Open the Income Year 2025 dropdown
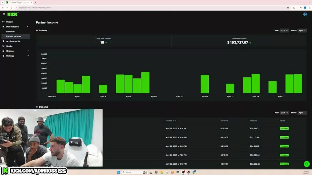 284,31
